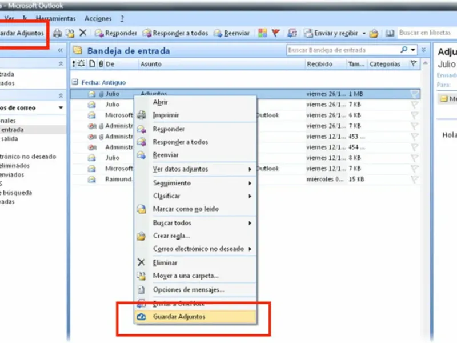Sort by the Attachment paperclip column header
Image resolution: width=457 pixels, height=343 pixels.
tap(101, 63)
